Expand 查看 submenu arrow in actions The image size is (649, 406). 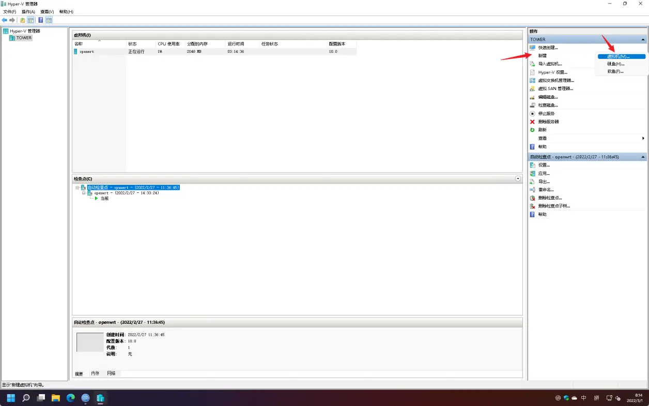pos(643,138)
